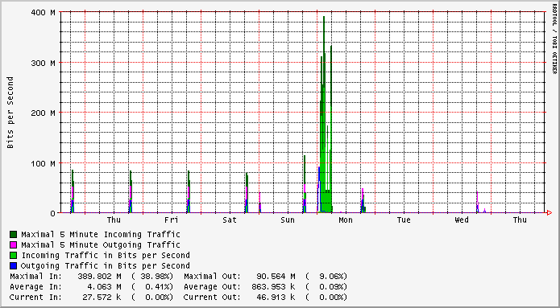Click the Wed x-axis label
The height and width of the screenshot is (308, 560).
click(x=462, y=220)
